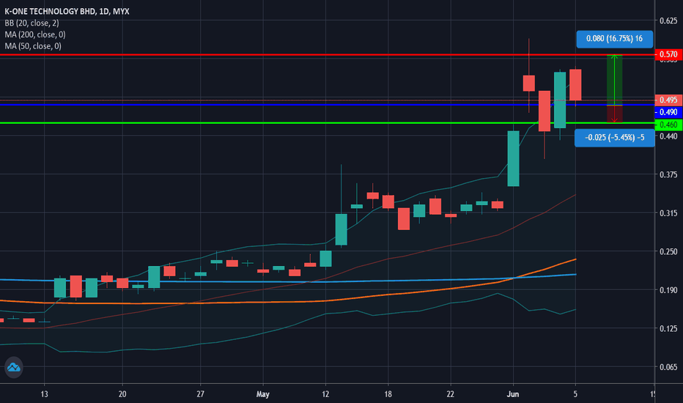Select the MA (200, close, 0) indicator label
The image size is (683, 403).
pos(35,34)
